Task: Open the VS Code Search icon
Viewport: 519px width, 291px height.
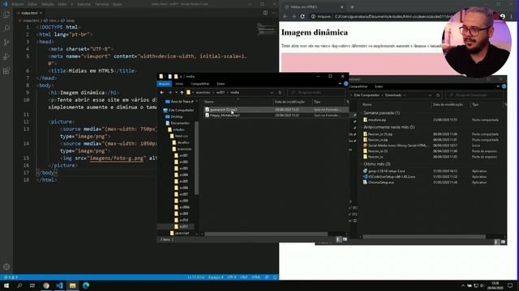Action: 6,28
